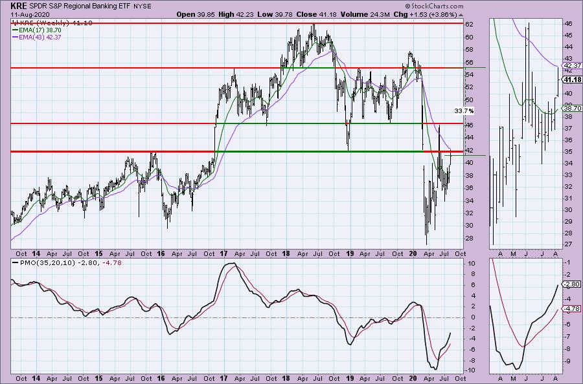Screen dimensions: 583x384
Task: Click the up-triangle icon after the change percent
Action: tap(461, 15)
